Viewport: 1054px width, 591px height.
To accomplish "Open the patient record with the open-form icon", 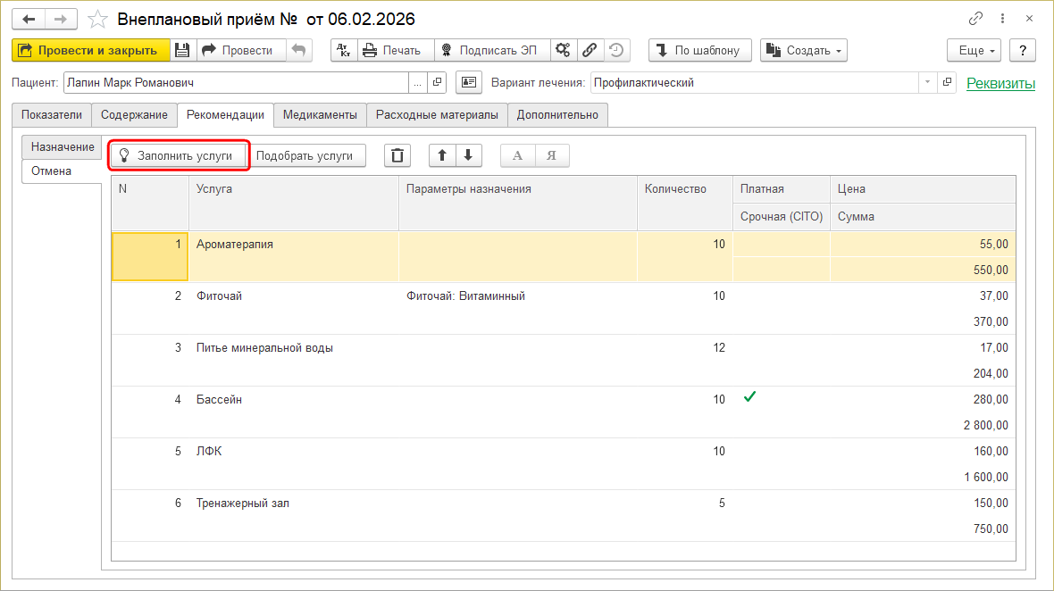I will tap(438, 83).
